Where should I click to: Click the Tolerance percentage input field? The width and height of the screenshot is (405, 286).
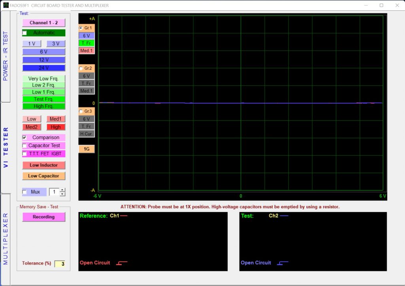[x=60, y=264]
